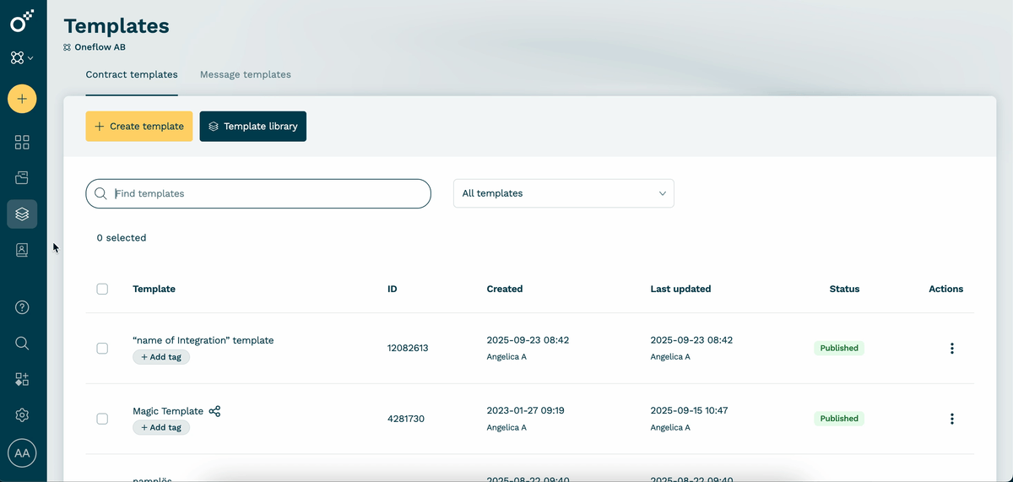The height and width of the screenshot is (482, 1013).
Task: Click the shared icon beside Magic Template
Action: [x=214, y=411]
